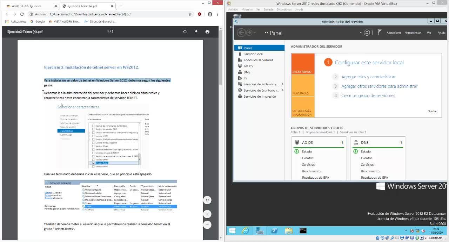This screenshot has width=449, height=242.
Task: Click Configurar este servidor local
Action: click(x=369, y=63)
